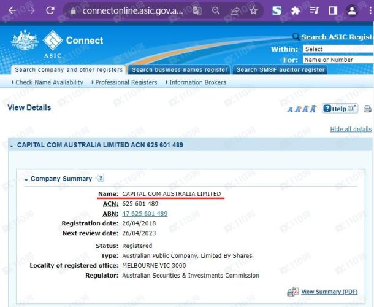Open the user profile avatar
The height and width of the screenshot is (307, 374).
pyautogui.click(x=352, y=11)
